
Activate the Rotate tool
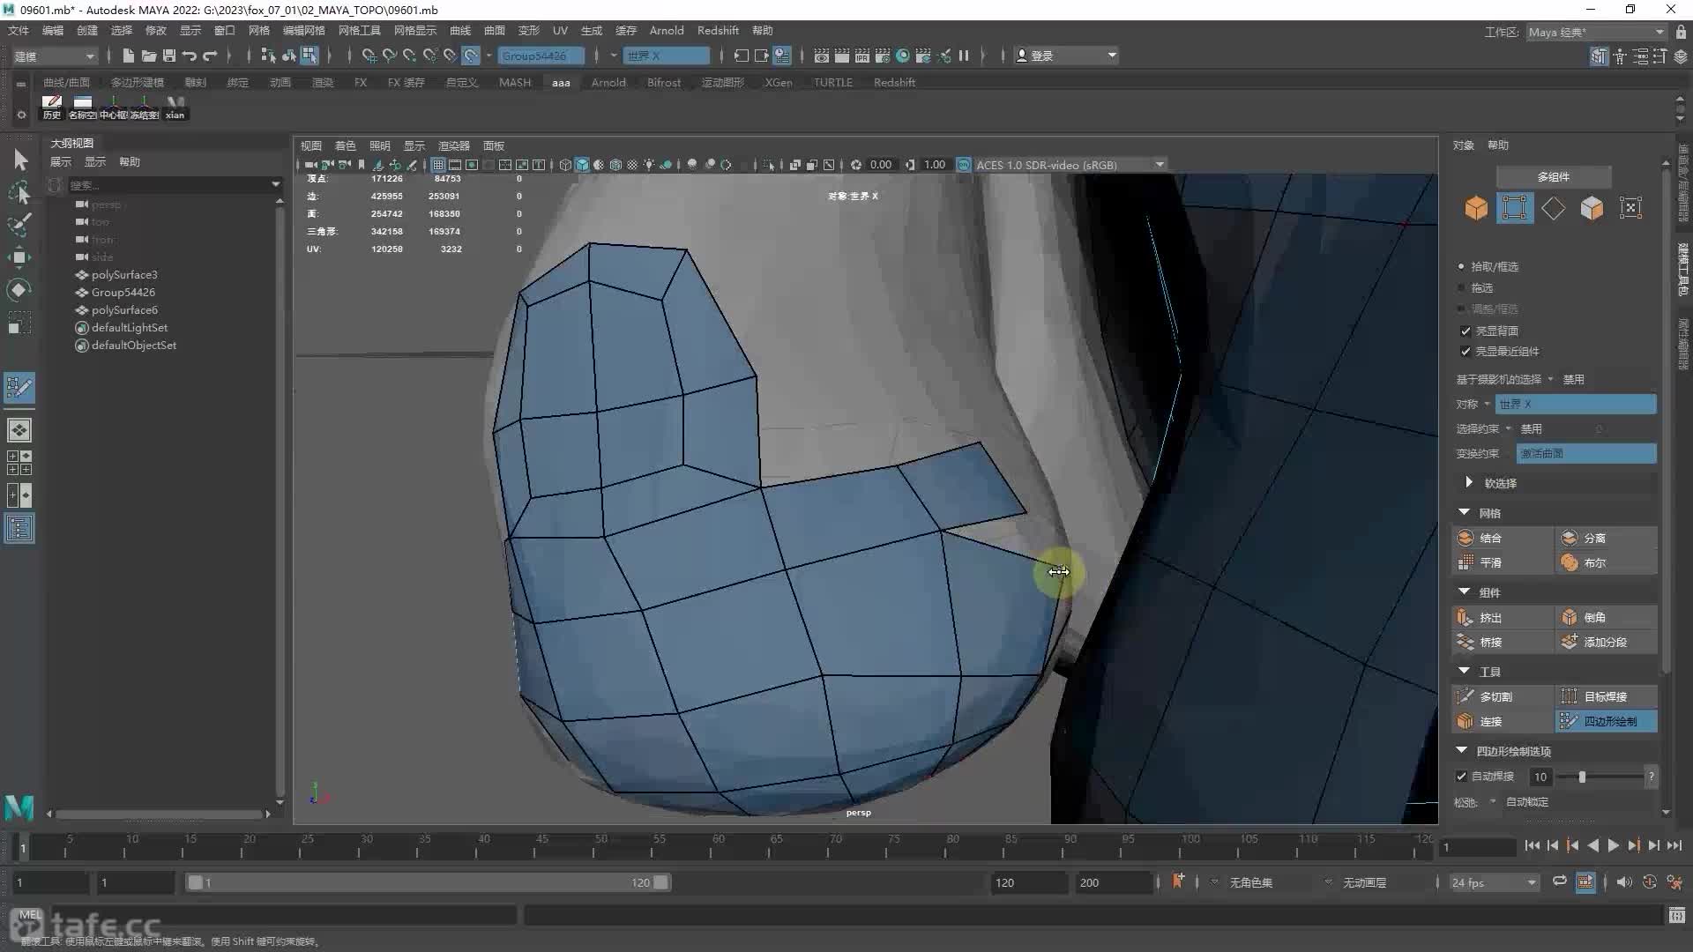click(19, 290)
